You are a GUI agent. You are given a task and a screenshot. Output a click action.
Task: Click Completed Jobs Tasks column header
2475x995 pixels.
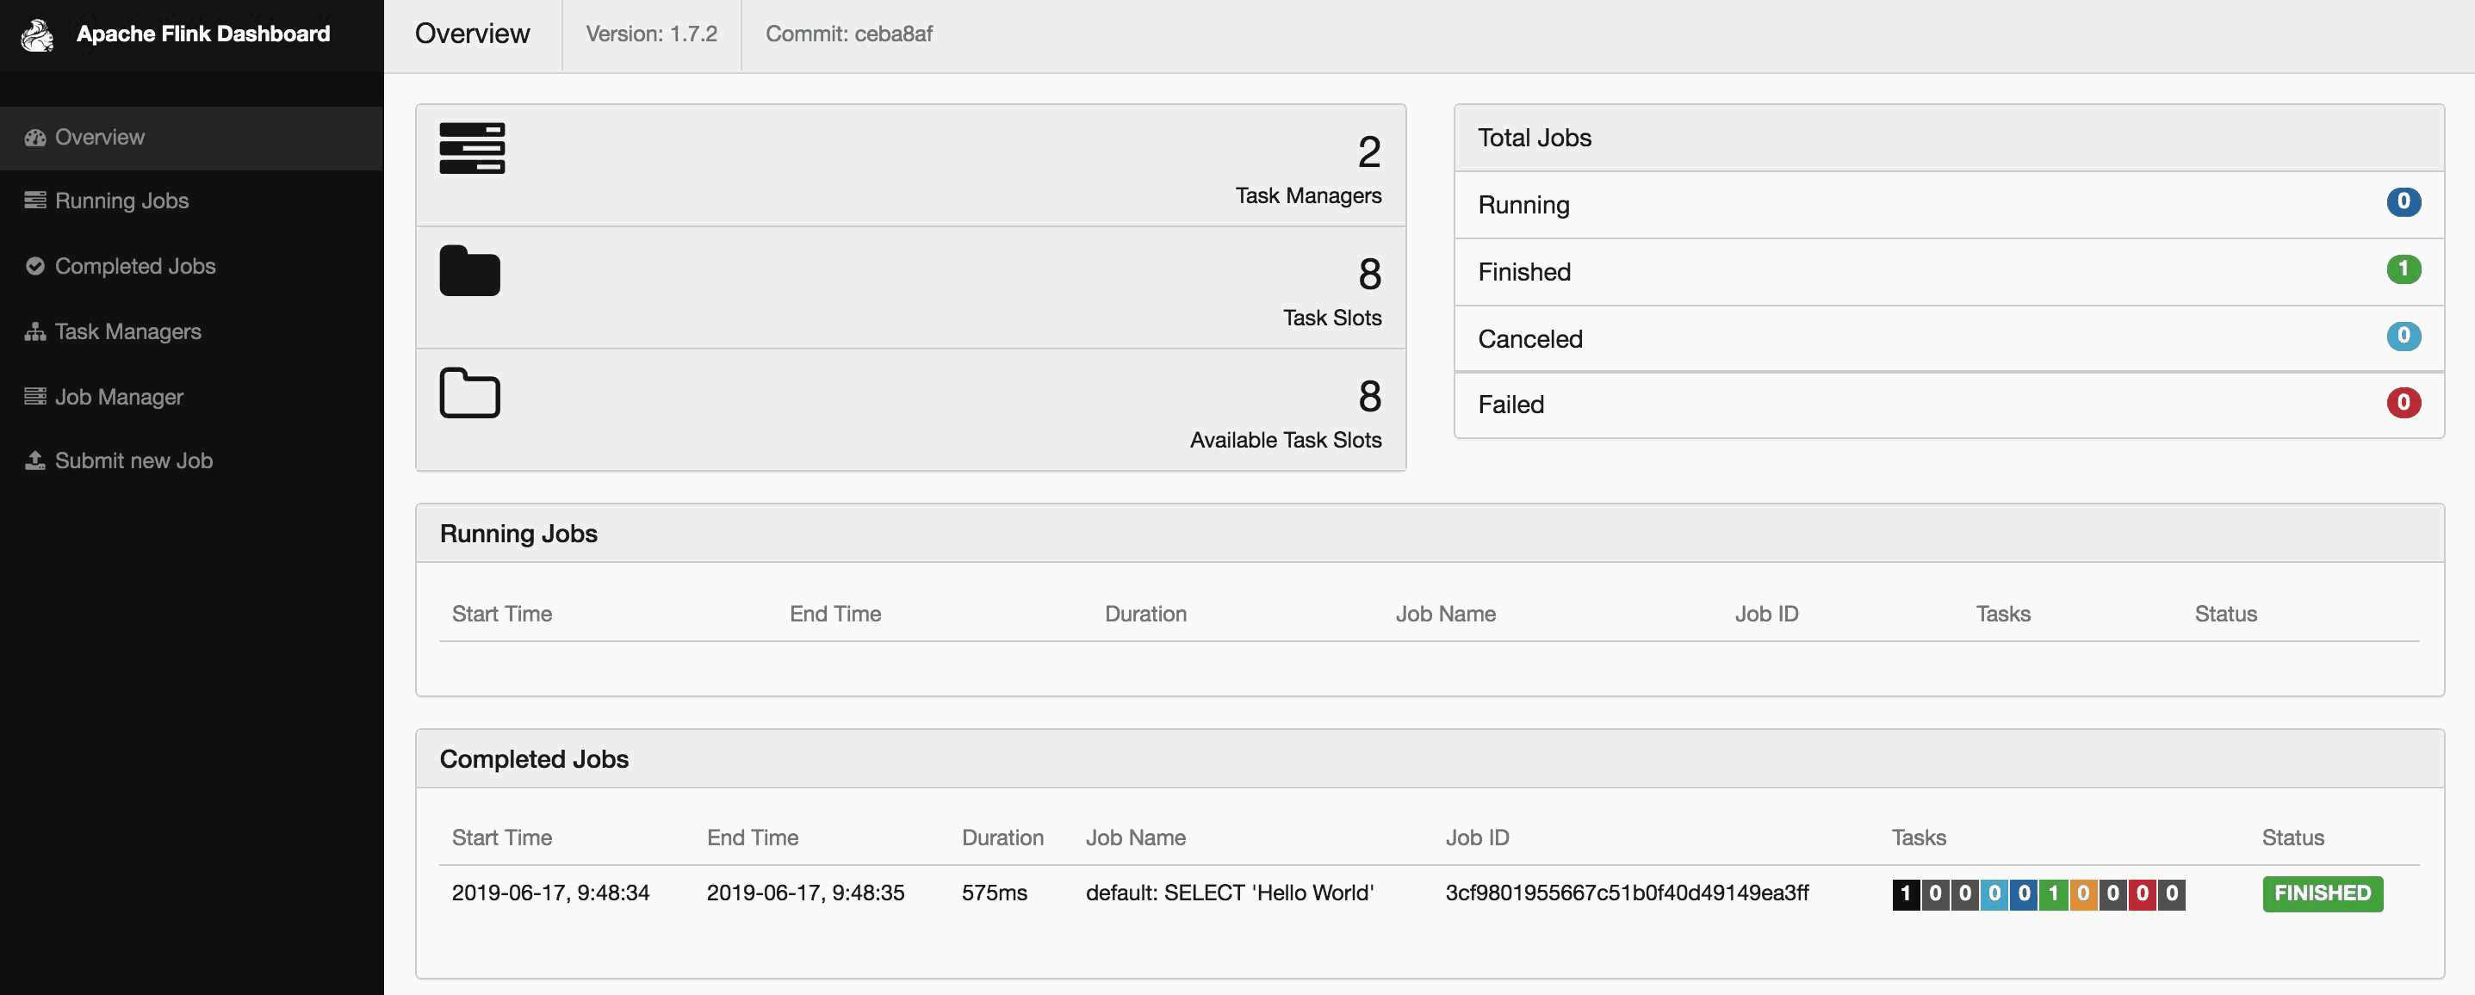[1919, 837]
